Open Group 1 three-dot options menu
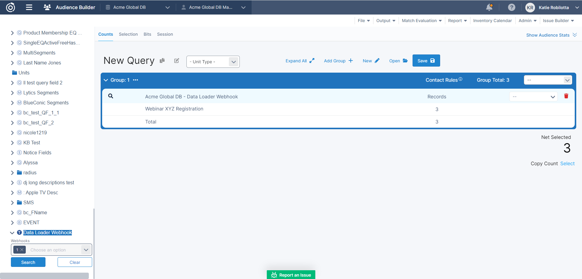 [x=135, y=80]
